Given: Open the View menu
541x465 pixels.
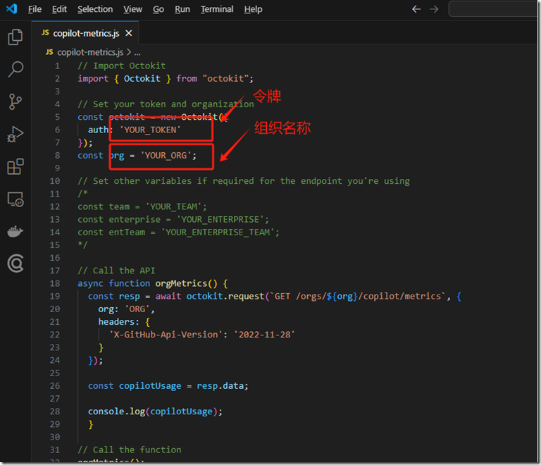Looking at the screenshot, I should point(133,9).
